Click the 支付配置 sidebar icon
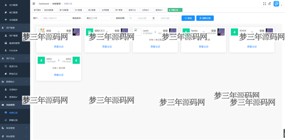The height and width of the screenshot is (140, 285). click(6, 5)
